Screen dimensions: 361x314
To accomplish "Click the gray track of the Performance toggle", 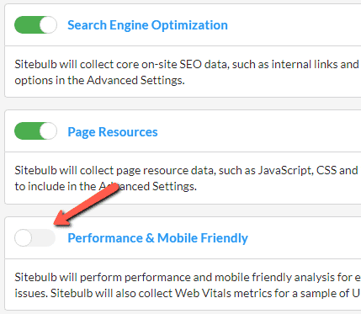I will point(44,237).
